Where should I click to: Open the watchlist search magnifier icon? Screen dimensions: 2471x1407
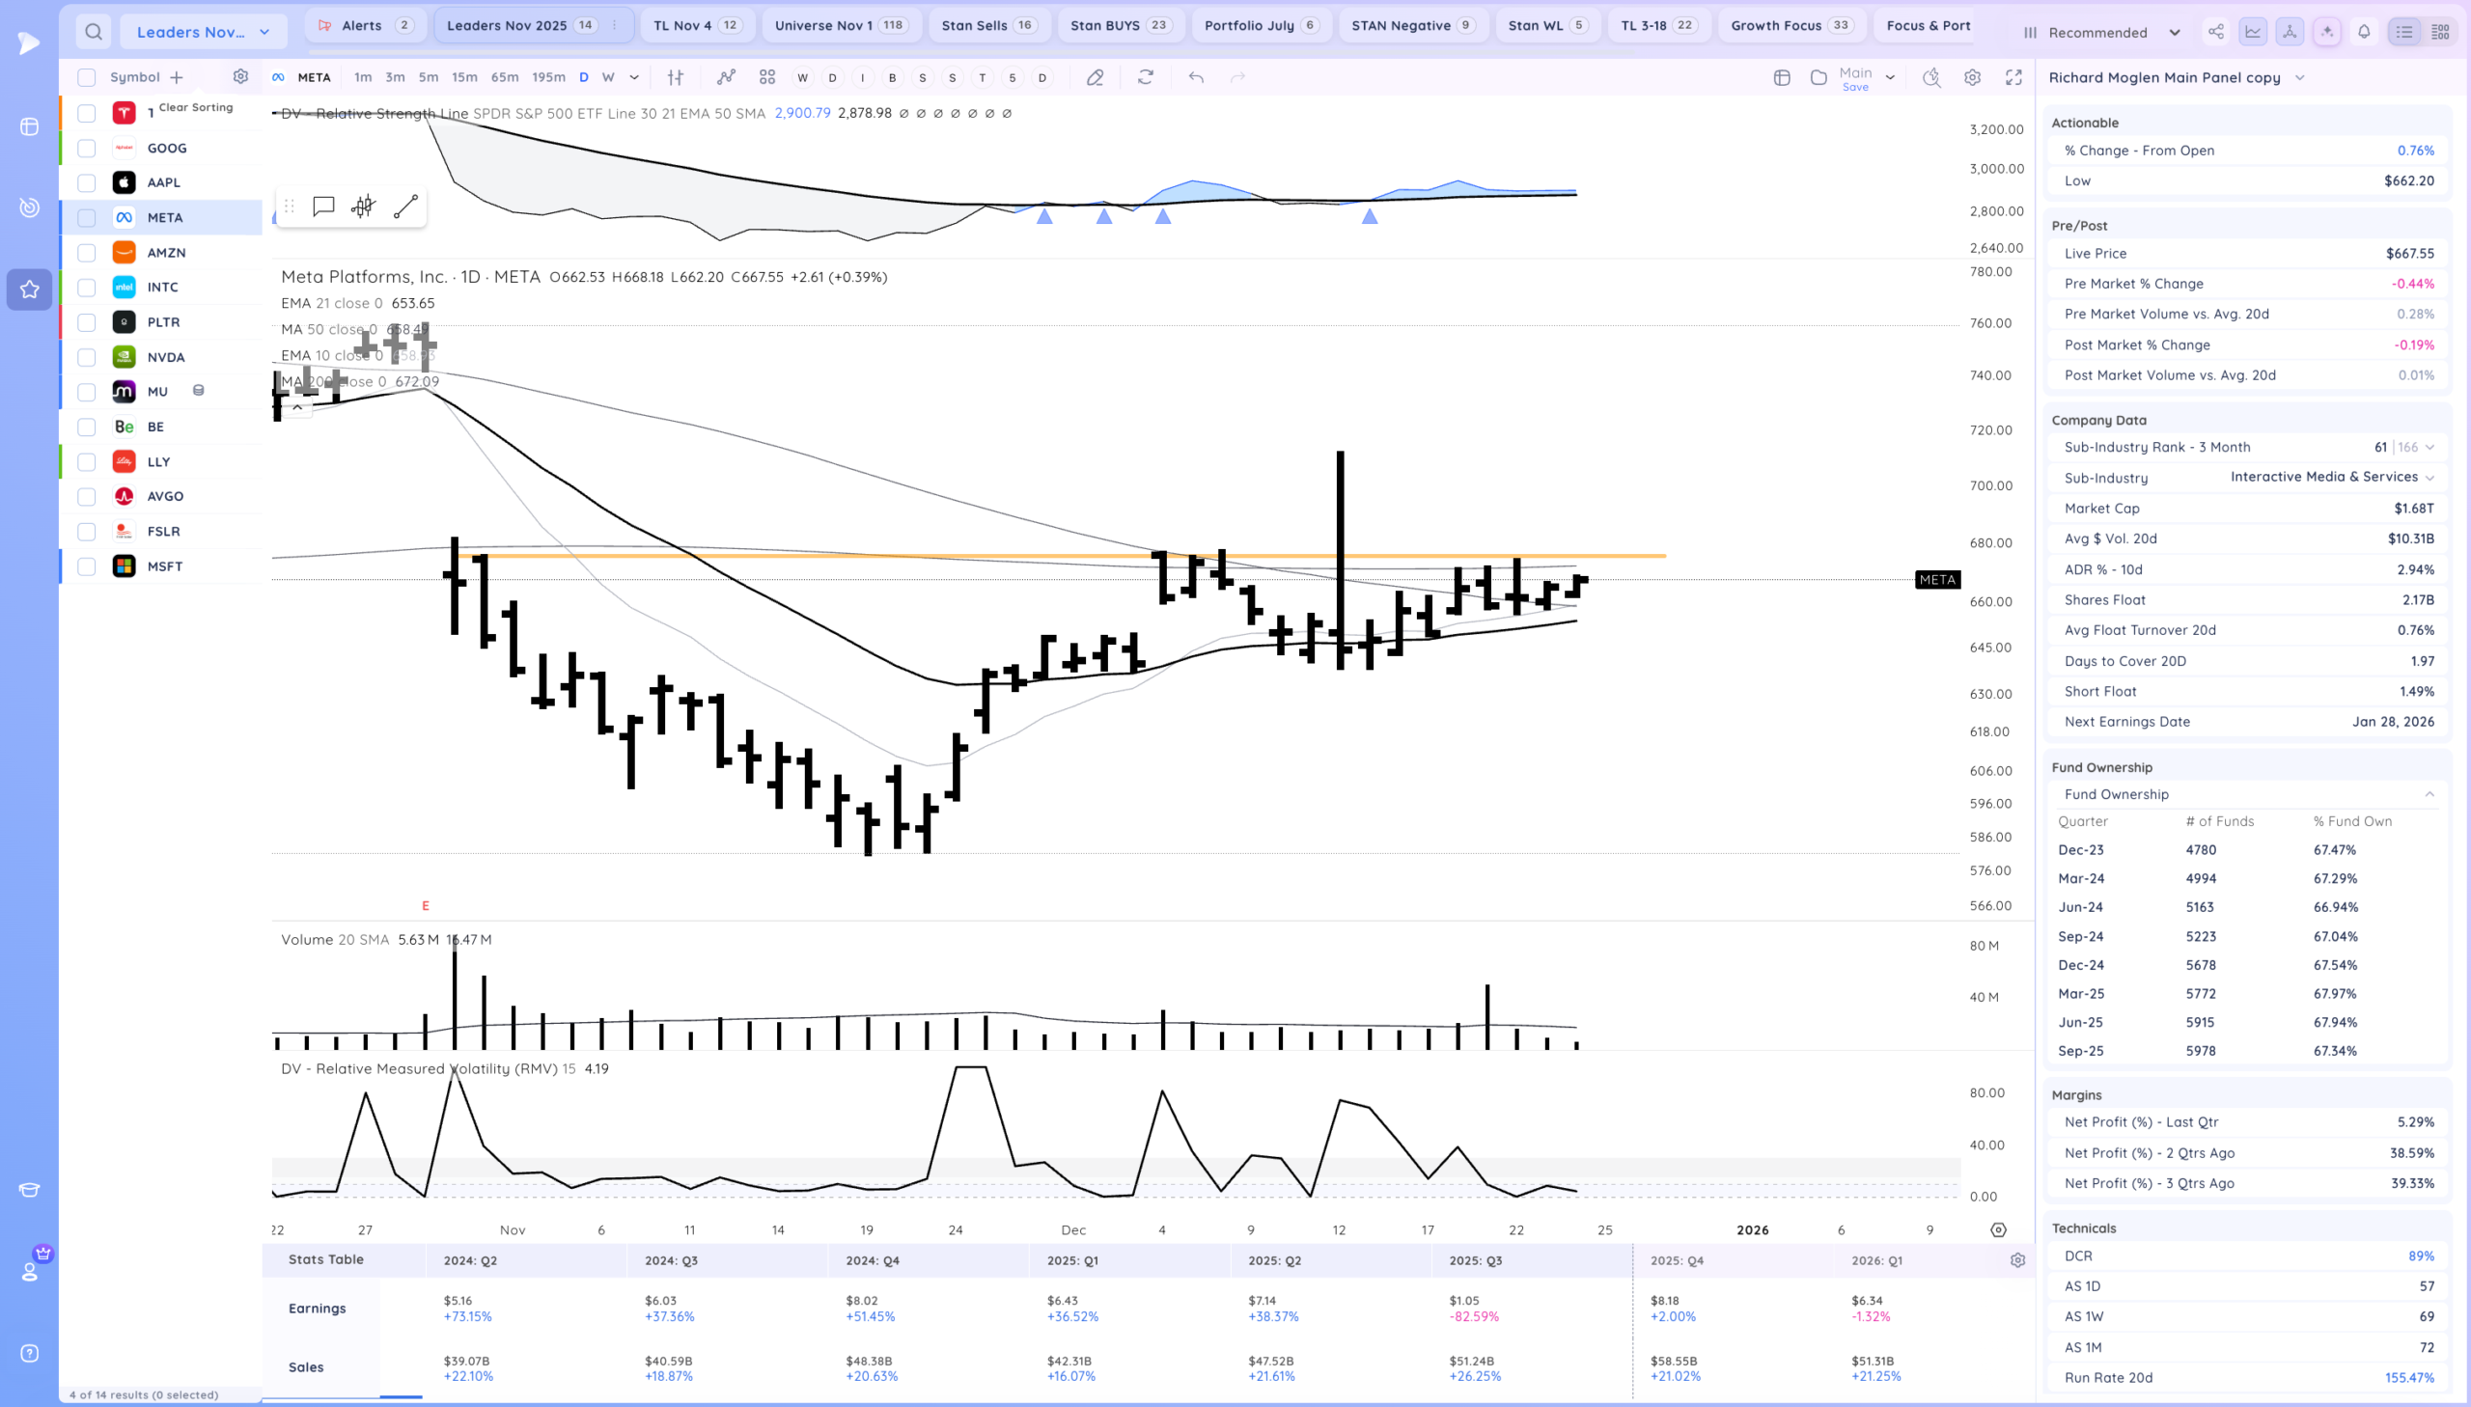[x=93, y=32]
